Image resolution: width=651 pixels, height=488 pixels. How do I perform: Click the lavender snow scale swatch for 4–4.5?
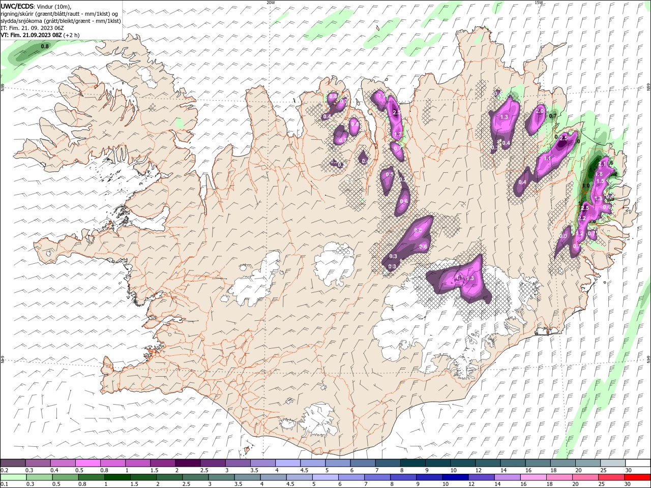pyautogui.click(x=288, y=463)
